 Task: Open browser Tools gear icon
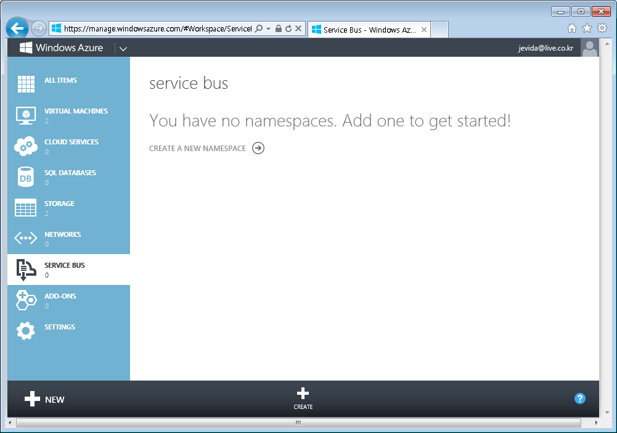[602, 28]
